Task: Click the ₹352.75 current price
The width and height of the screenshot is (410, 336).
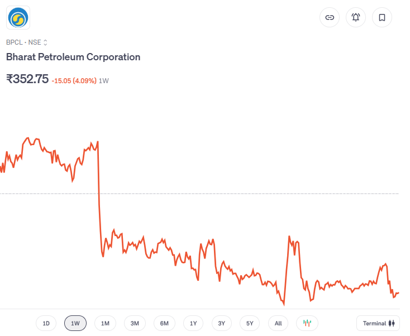Action: point(27,79)
